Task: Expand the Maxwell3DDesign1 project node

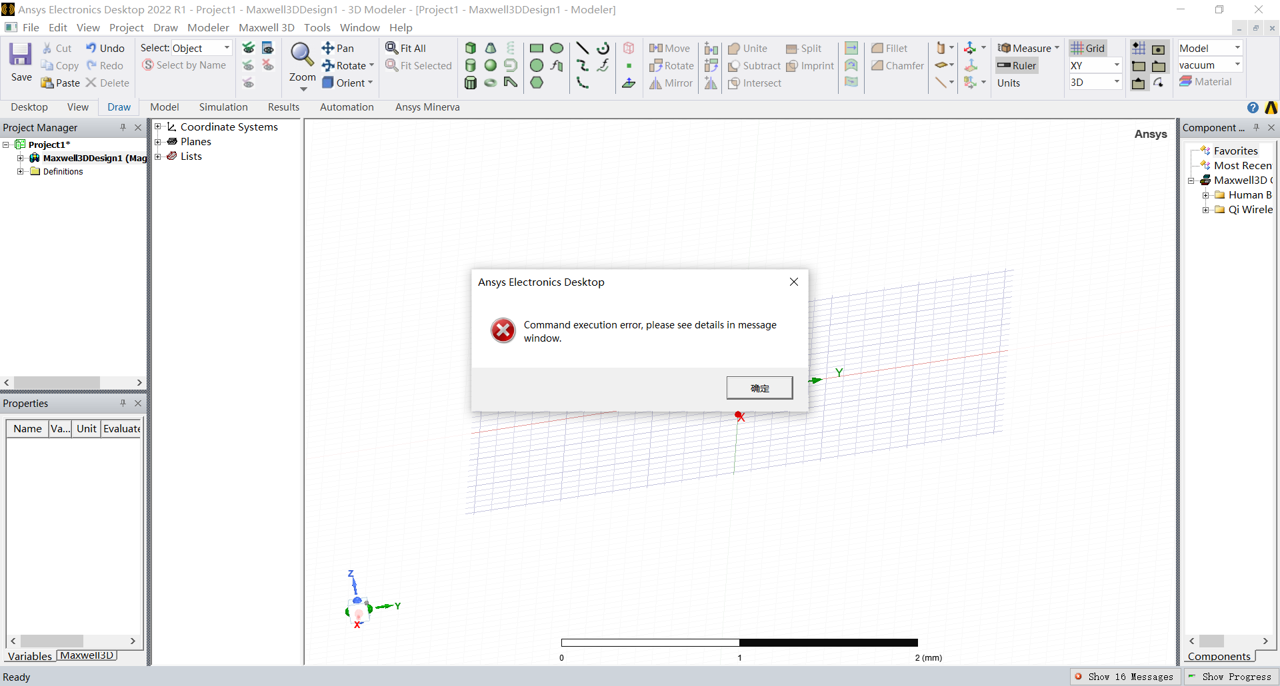Action: (x=21, y=158)
